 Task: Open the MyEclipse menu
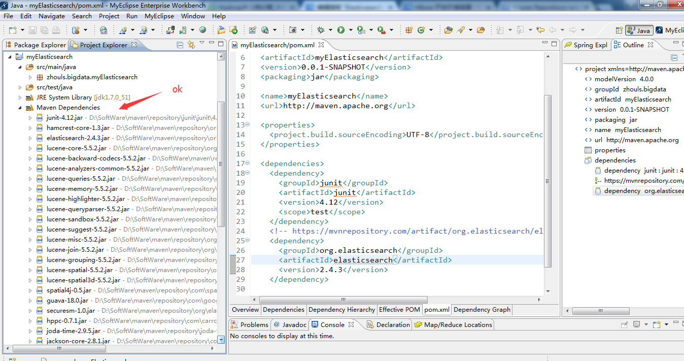click(159, 16)
